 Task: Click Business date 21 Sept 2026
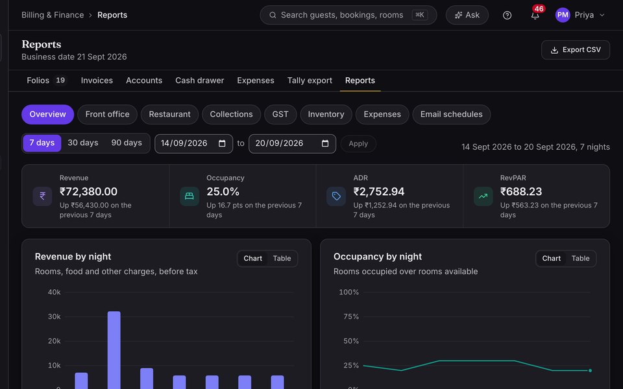(74, 57)
